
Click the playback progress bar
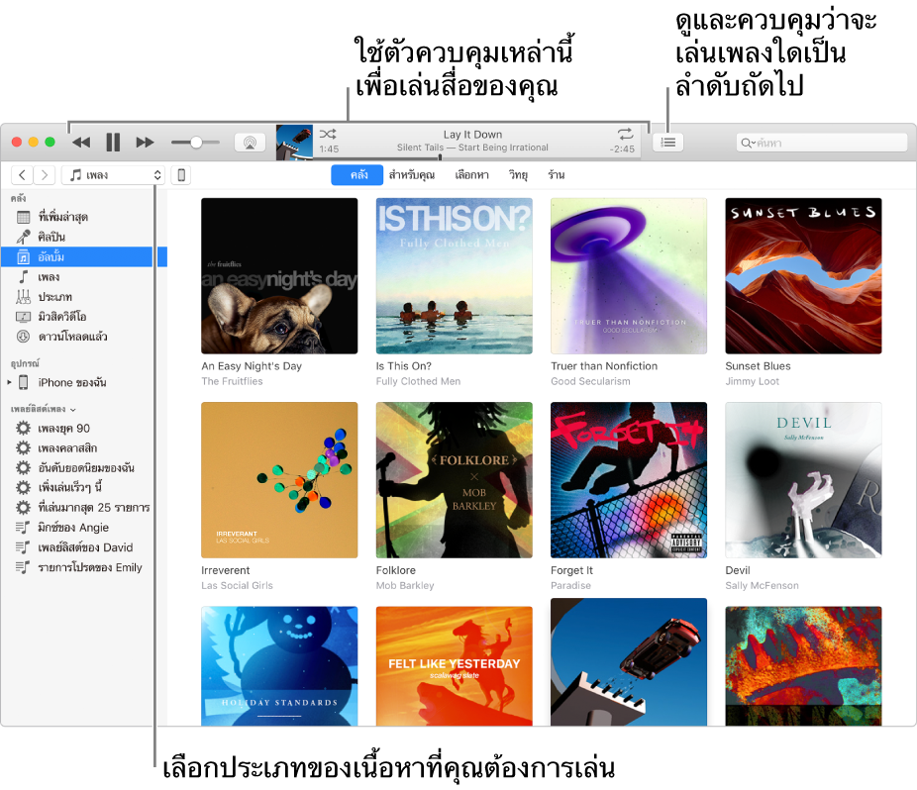477,157
